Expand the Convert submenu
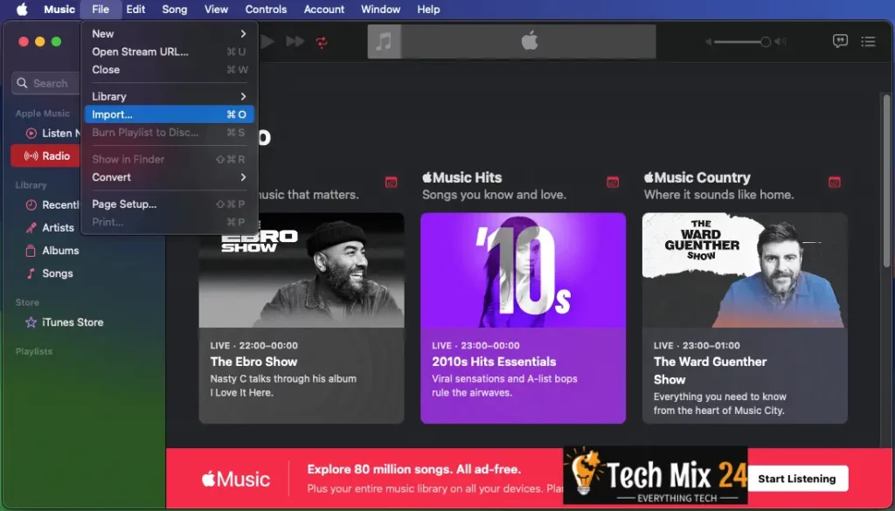895x511 pixels. [x=169, y=177]
